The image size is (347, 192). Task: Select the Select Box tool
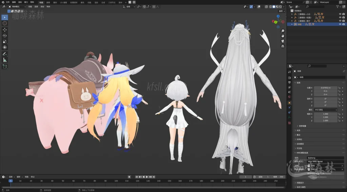5,17
